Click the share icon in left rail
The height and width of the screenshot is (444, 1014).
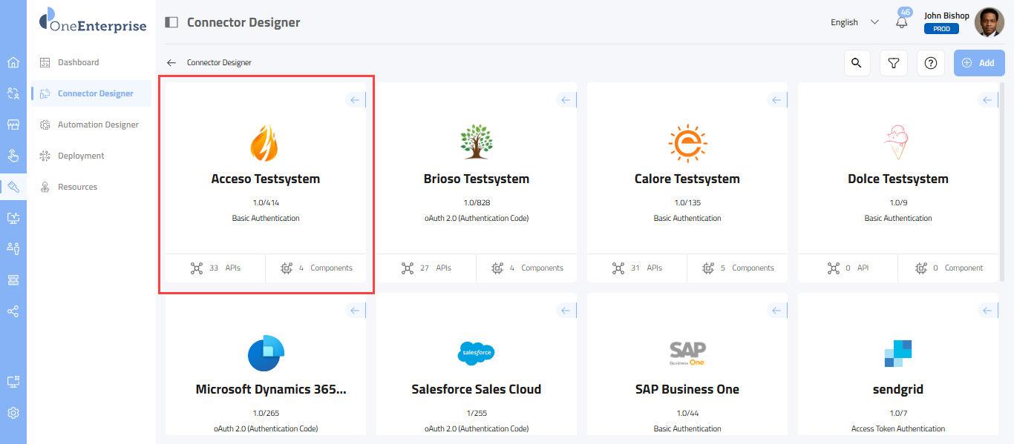pos(13,311)
